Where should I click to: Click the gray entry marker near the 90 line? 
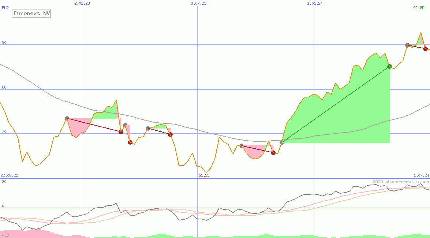[x=408, y=45]
